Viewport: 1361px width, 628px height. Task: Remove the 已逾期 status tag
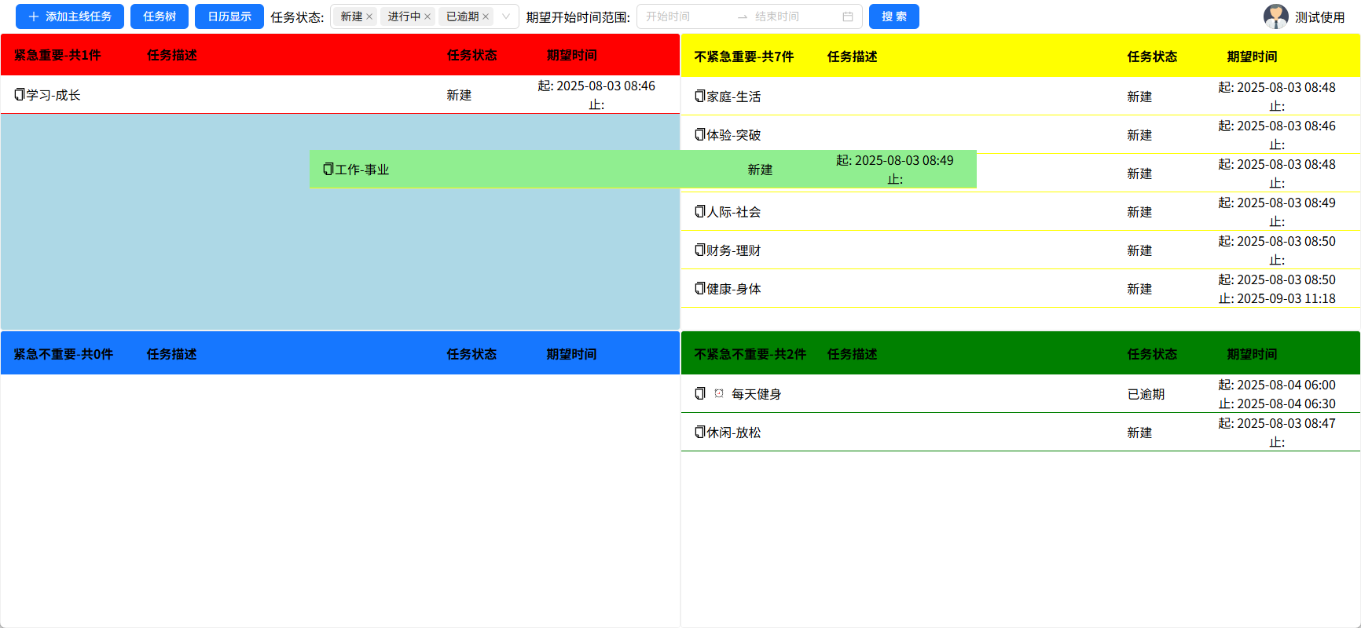486,16
